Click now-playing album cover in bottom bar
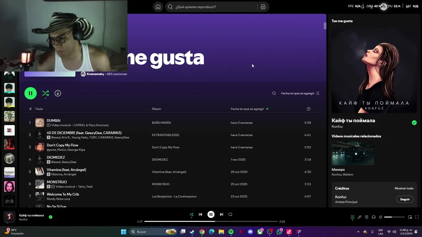This screenshot has height=237, width=422. 9,217
